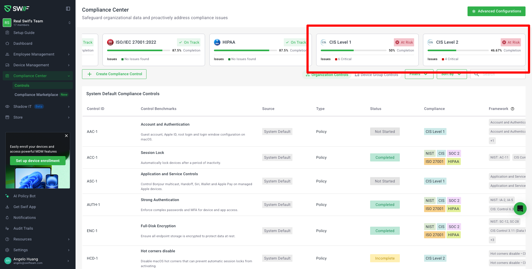Close the device enrollment promo card
532x269 pixels.
tap(66, 136)
